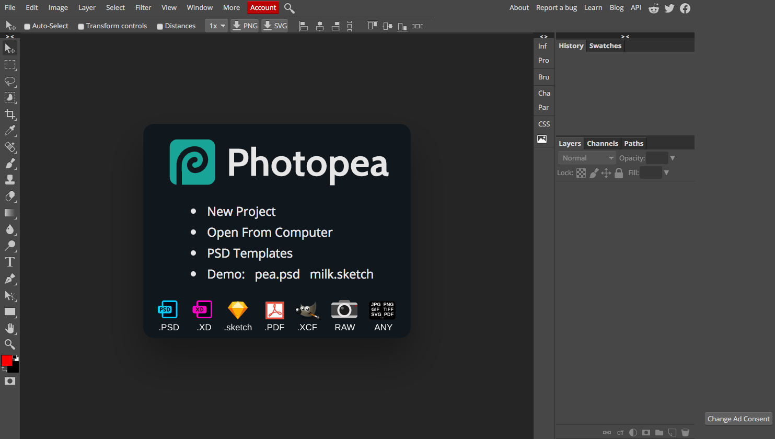Open the Fill slider arrow
This screenshot has height=439, width=775.
pyautogui.click(x=666, y=173)
